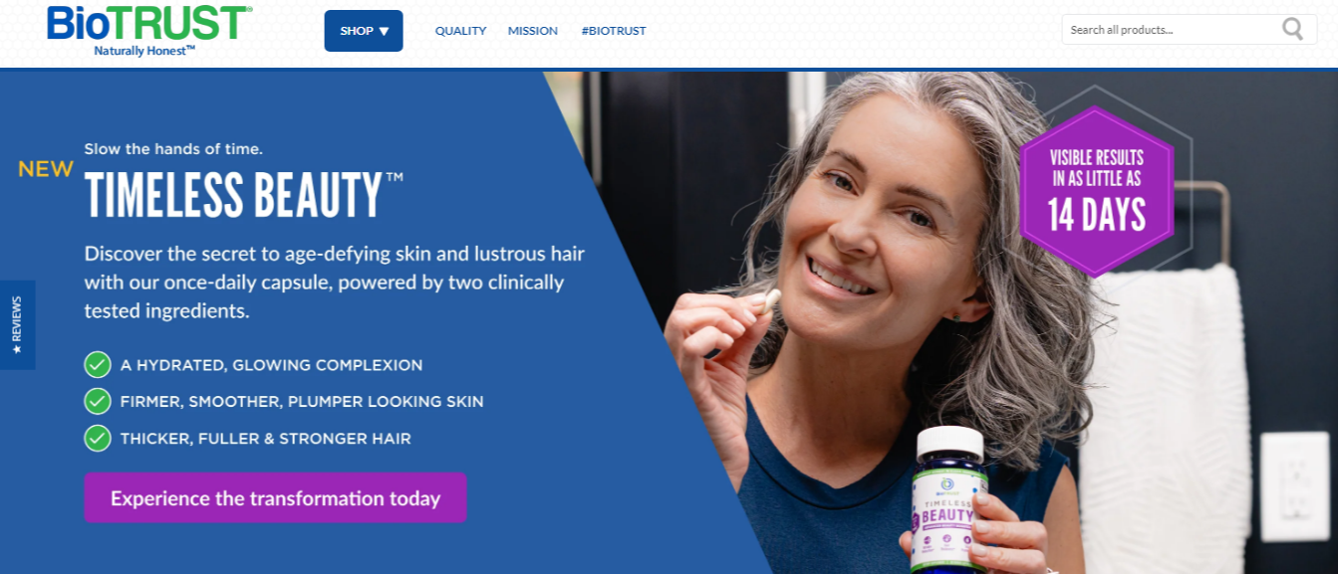This screenshot has height=574, width=1338.
Task: Go to the Mission page
Action: [533, 31]
